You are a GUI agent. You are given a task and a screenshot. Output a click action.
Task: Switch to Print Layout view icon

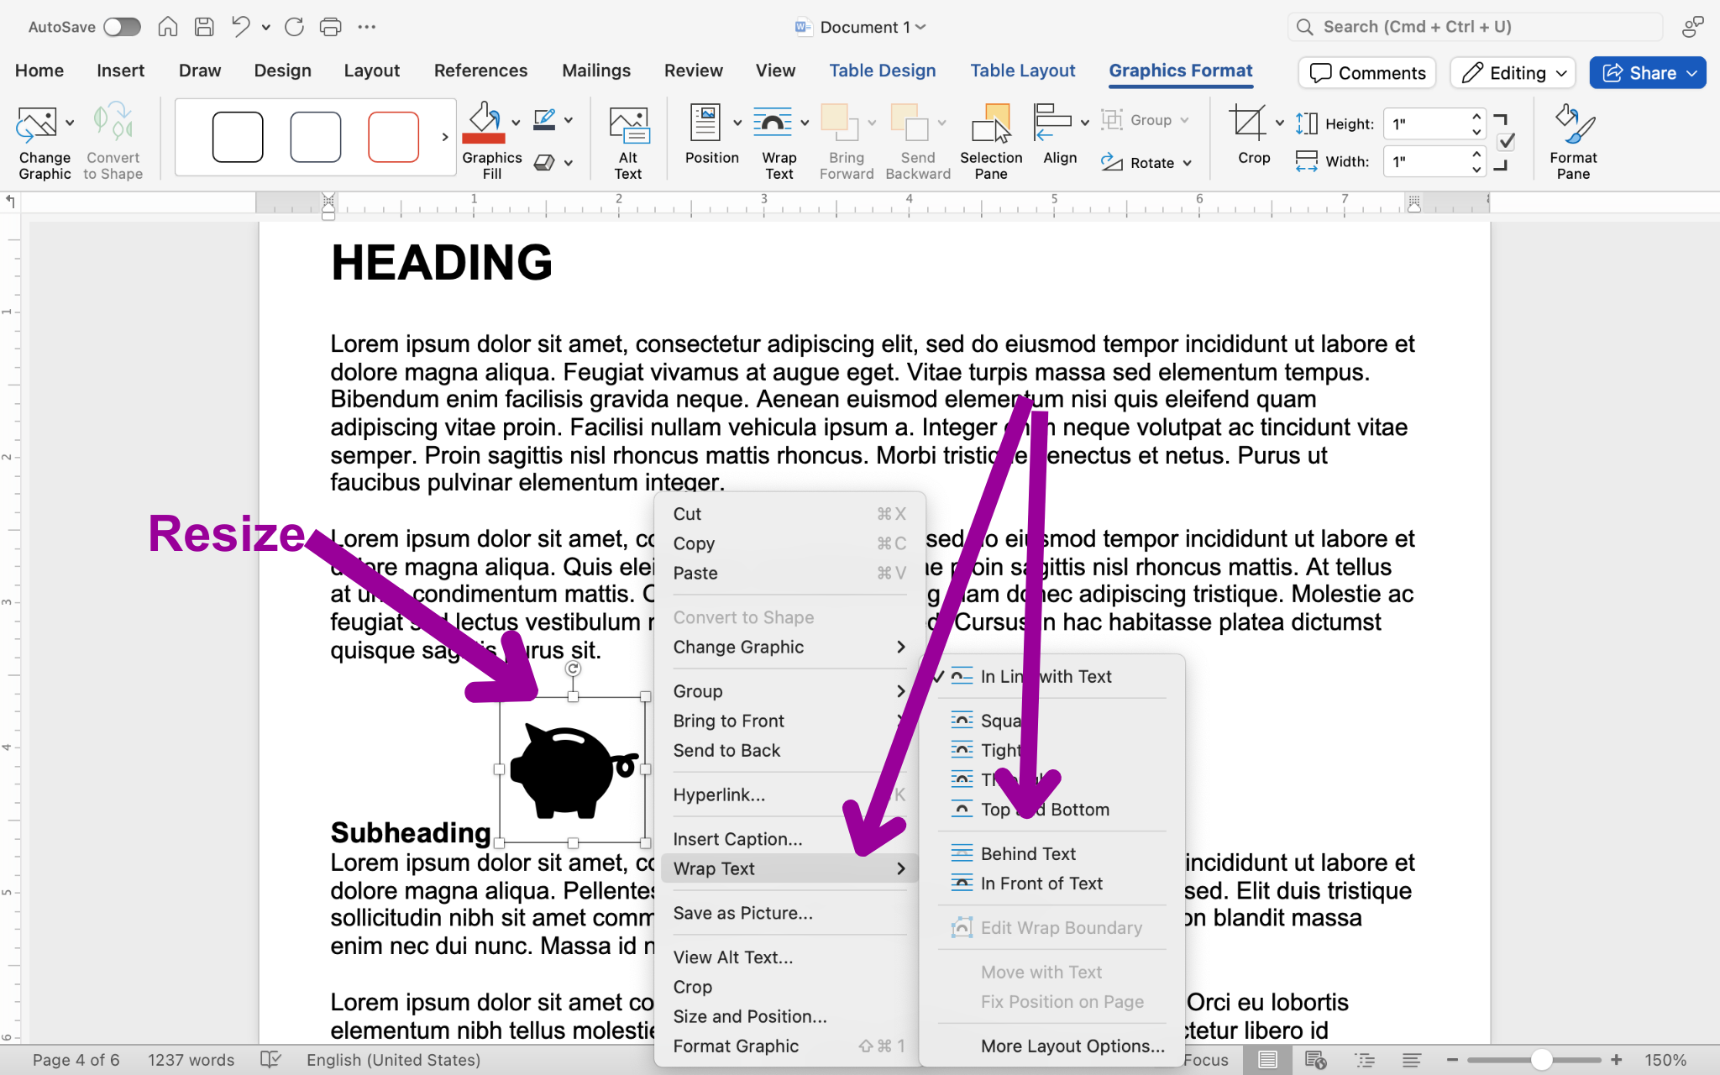pyautogui.click(x=1267, y=1060)
